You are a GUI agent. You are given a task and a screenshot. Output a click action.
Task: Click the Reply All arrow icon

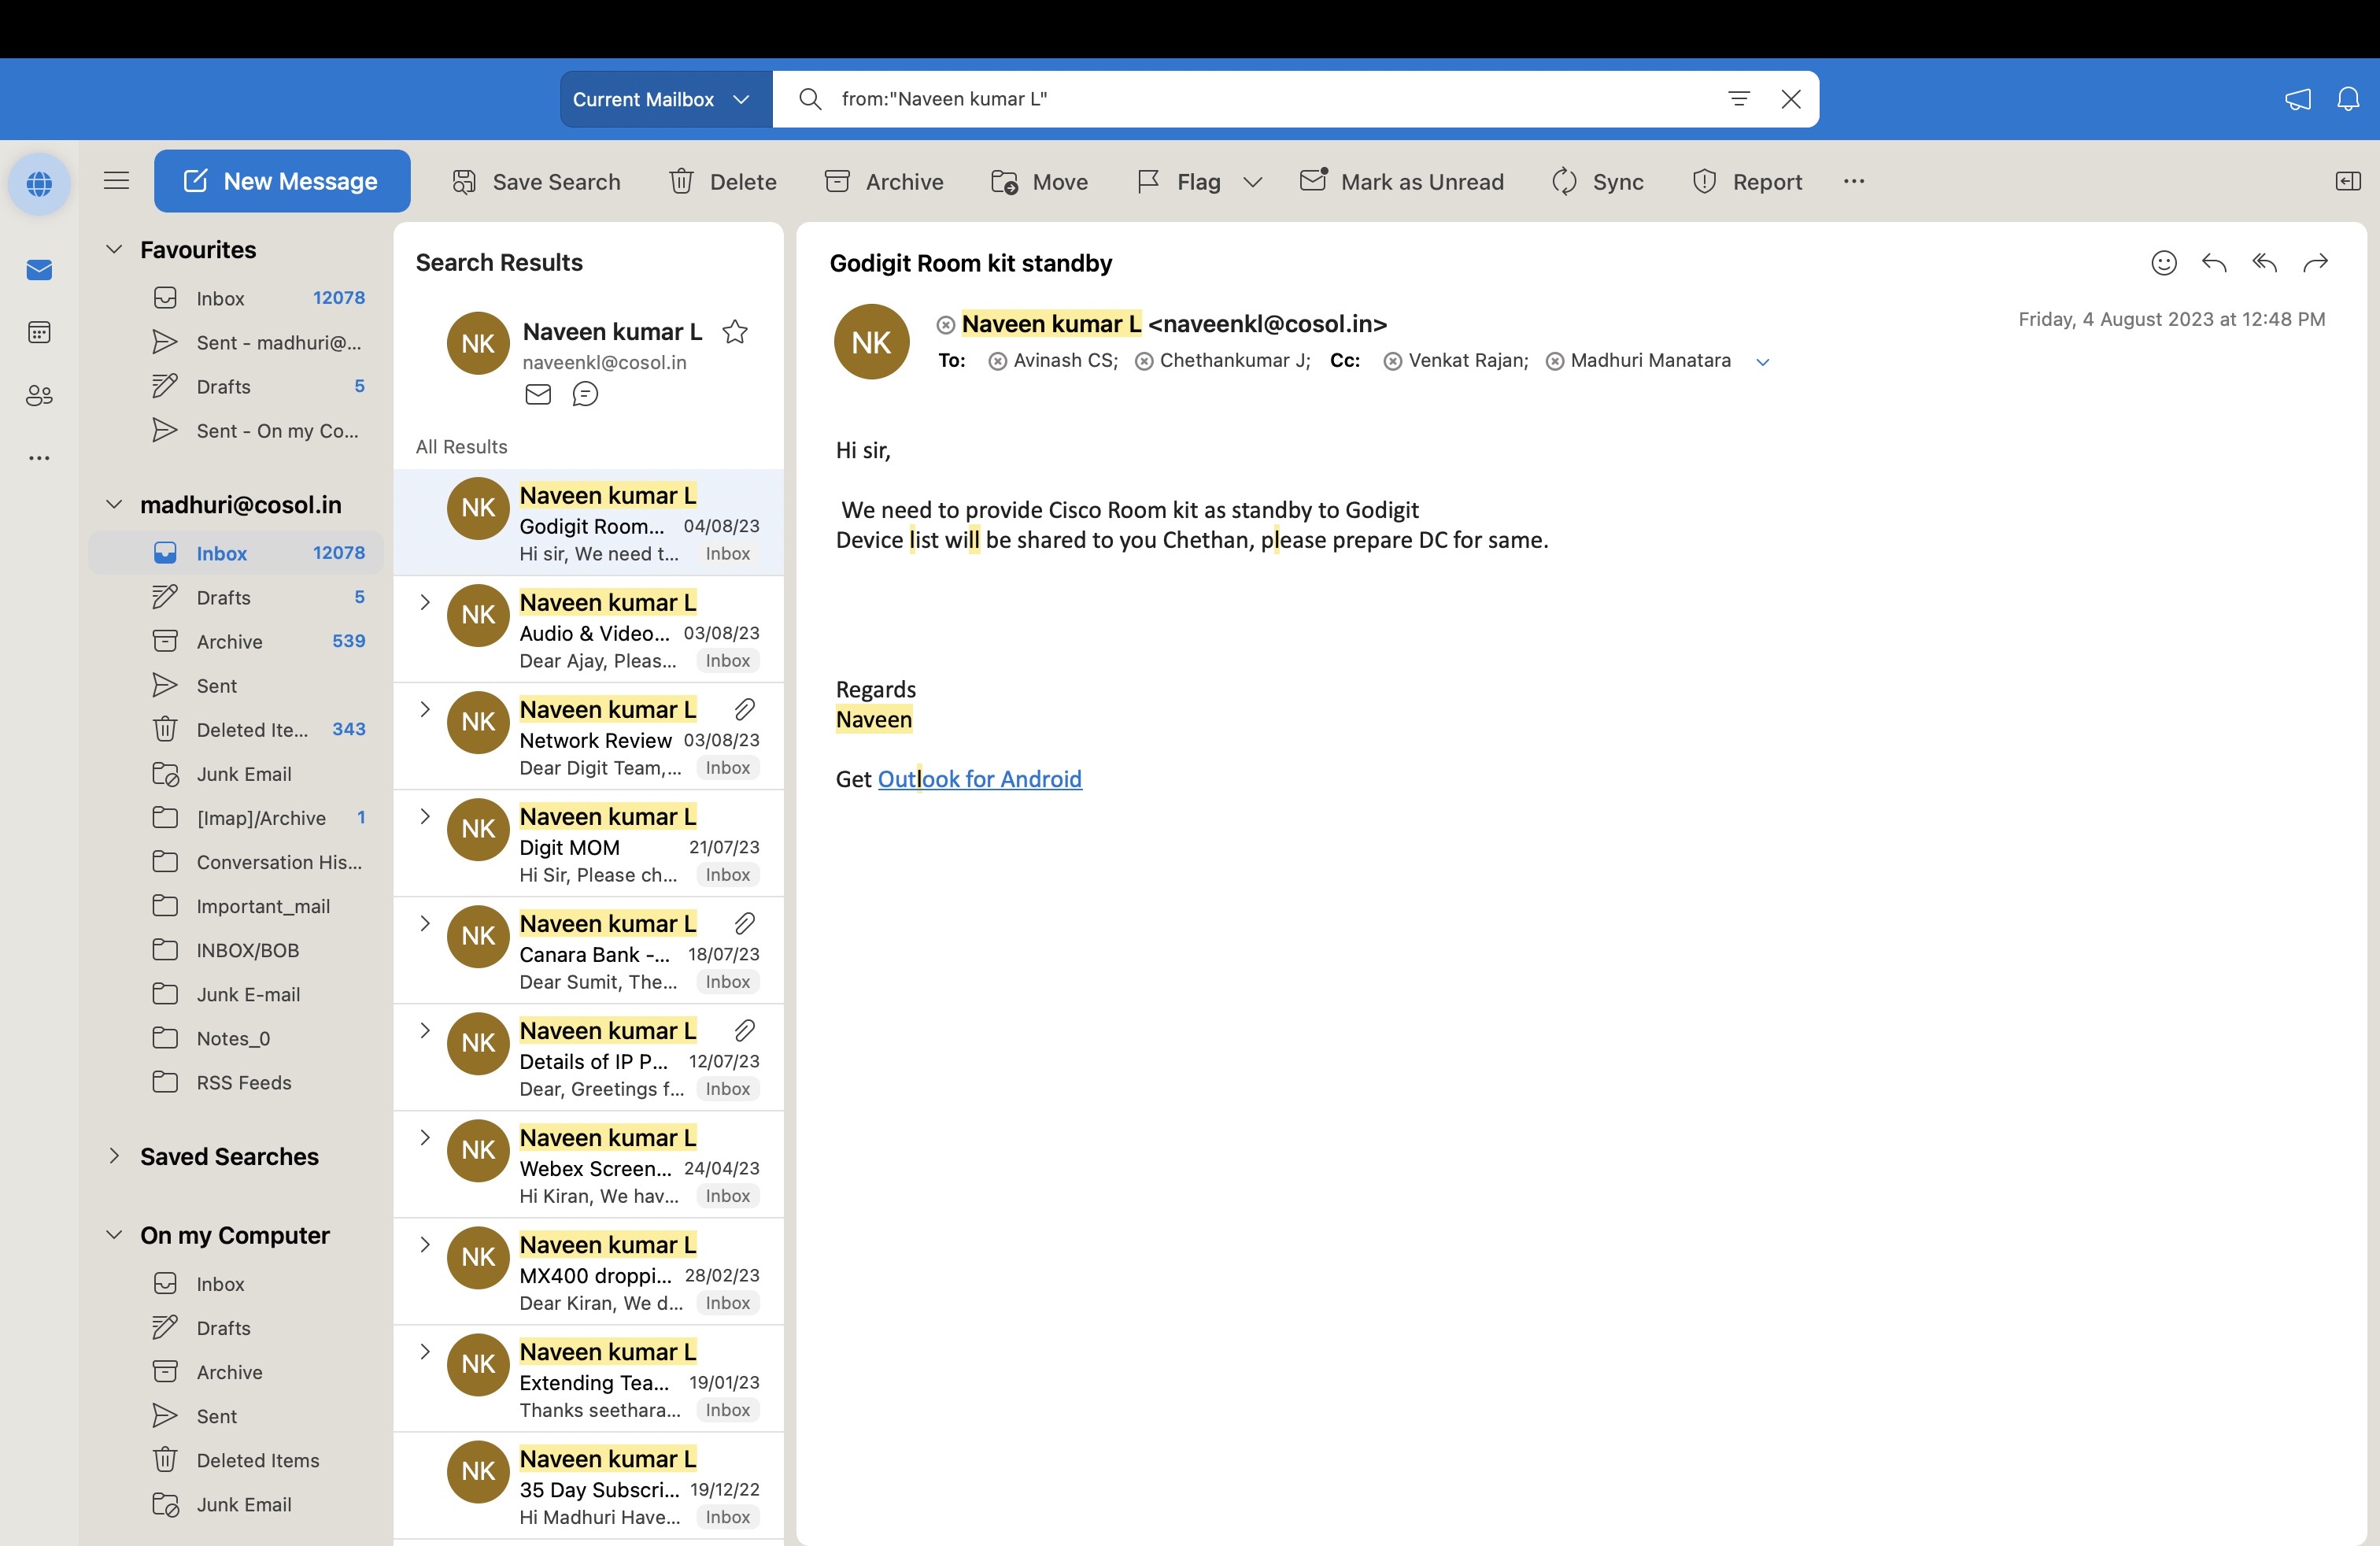tap(2264, 263)
